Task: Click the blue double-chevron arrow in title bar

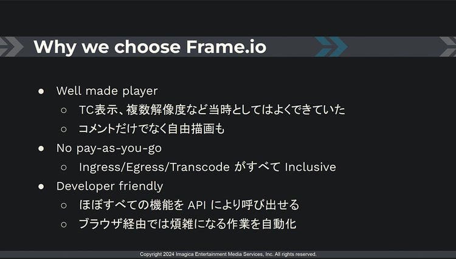Action: tap(331, 46)
